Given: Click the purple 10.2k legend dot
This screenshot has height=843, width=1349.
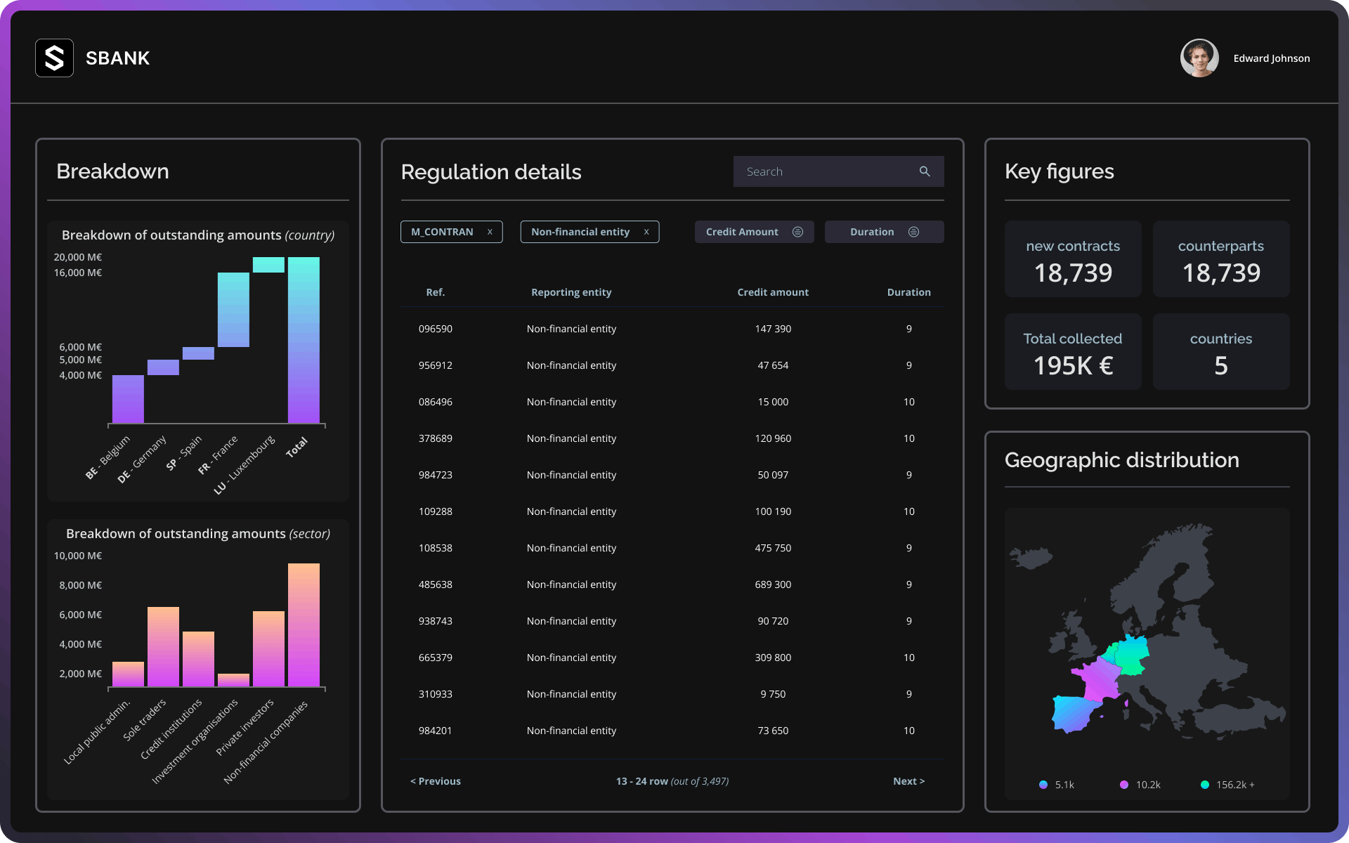Looking at the screenshot, I should [x=1124, y=785].
